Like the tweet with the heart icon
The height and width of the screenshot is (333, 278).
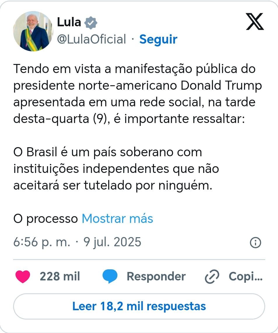coord(23,276)
